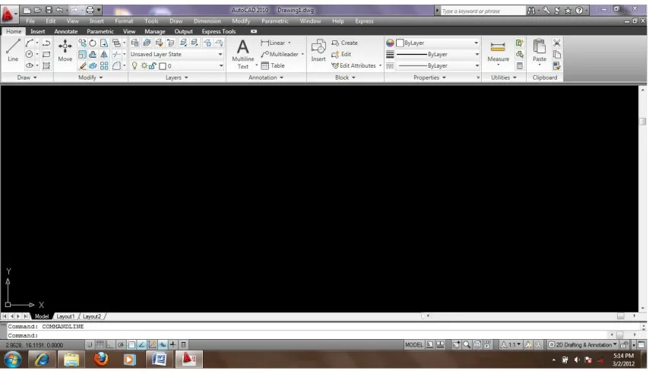Screen dimensions: 649x374
Task: Open the linetype ByLayer dropdown
Action: [438, 66]
